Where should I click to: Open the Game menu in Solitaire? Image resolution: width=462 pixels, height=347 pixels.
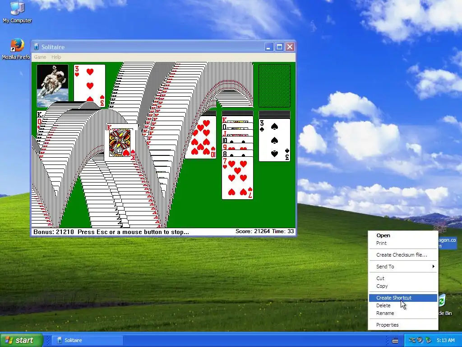40,57
